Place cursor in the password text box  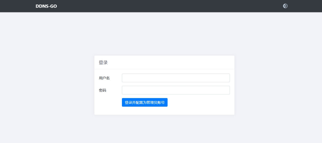(176, 90)
